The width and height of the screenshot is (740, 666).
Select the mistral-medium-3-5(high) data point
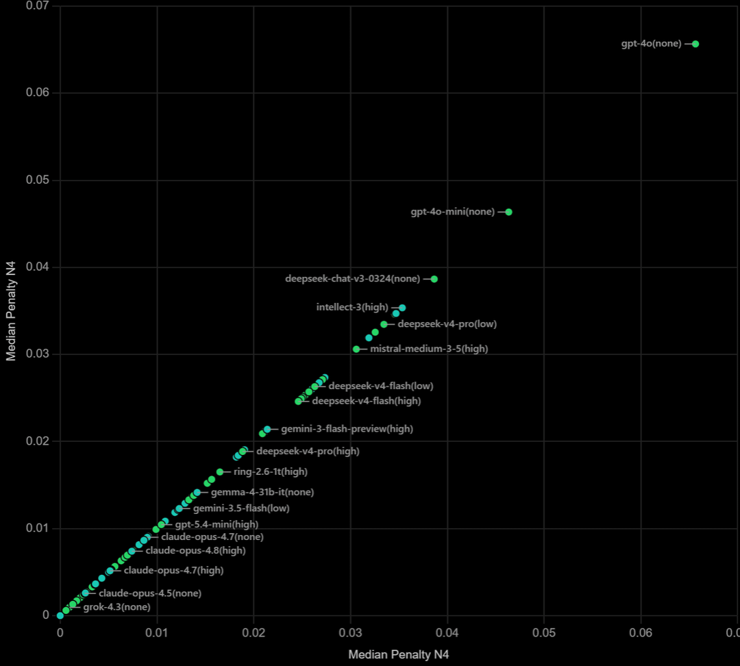tap(356, 349)
